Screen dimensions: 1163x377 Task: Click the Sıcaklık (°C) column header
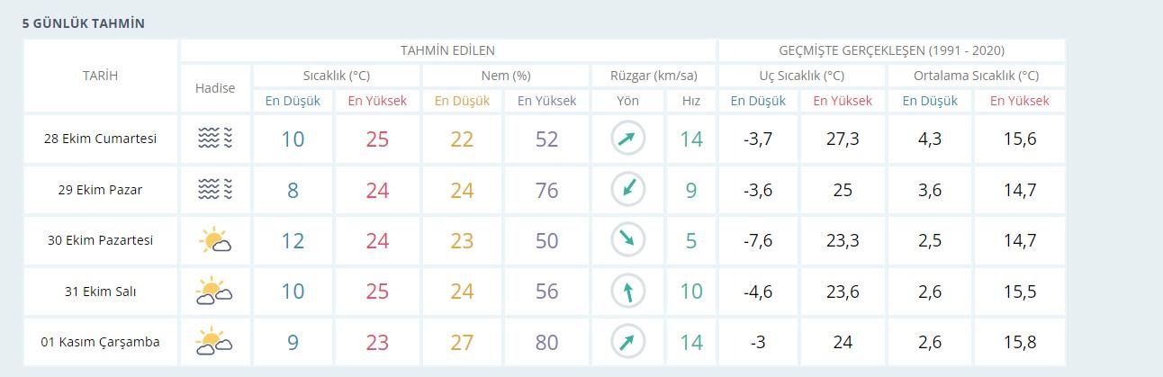336,76
